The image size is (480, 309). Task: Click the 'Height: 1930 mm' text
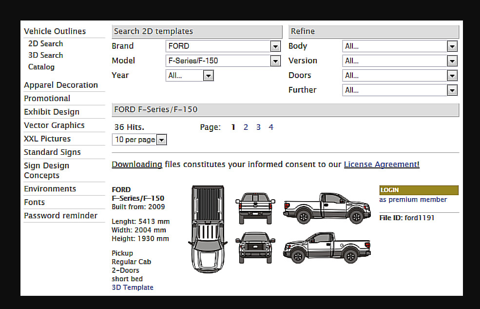coord(140,239)
